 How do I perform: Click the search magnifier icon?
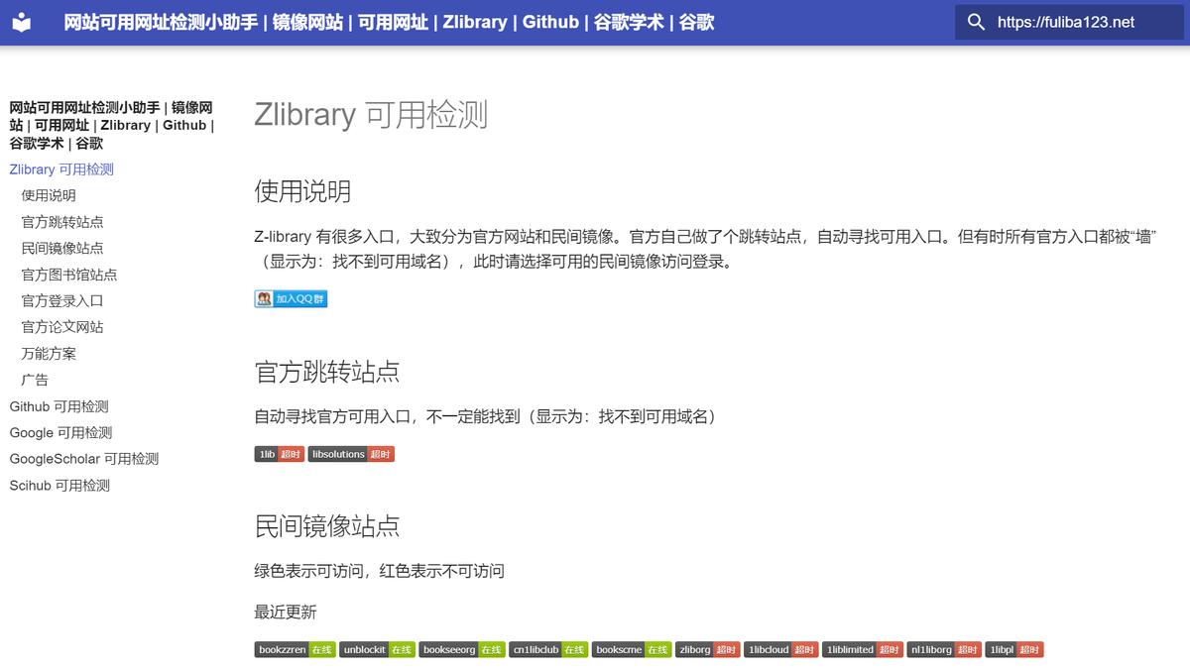(x=976, y=22)
